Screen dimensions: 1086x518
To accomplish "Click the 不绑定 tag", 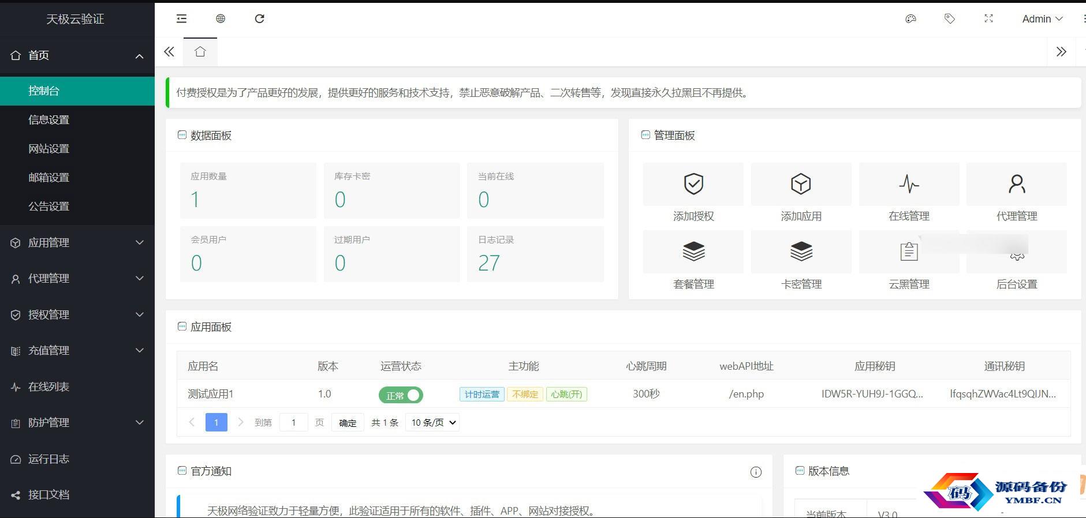I will click(x=525, y=395).
